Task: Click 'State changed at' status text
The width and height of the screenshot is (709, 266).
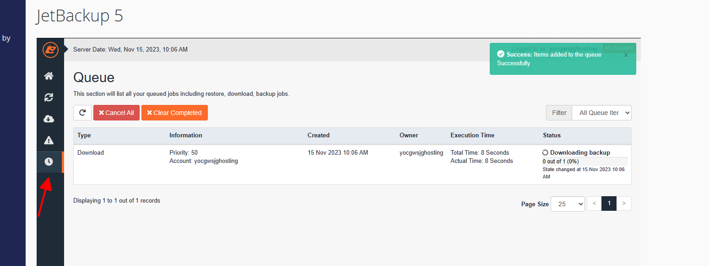Action: coord(584,172)
